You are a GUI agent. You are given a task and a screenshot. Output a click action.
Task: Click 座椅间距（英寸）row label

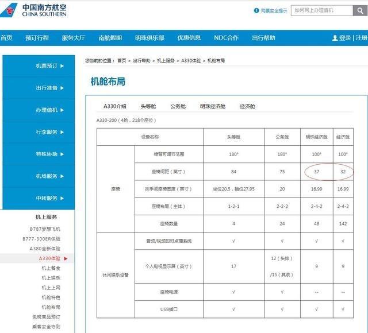point(168,172)
